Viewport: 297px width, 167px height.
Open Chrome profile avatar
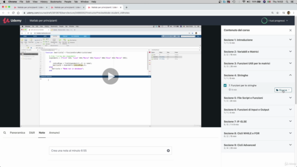pos(289,13)
